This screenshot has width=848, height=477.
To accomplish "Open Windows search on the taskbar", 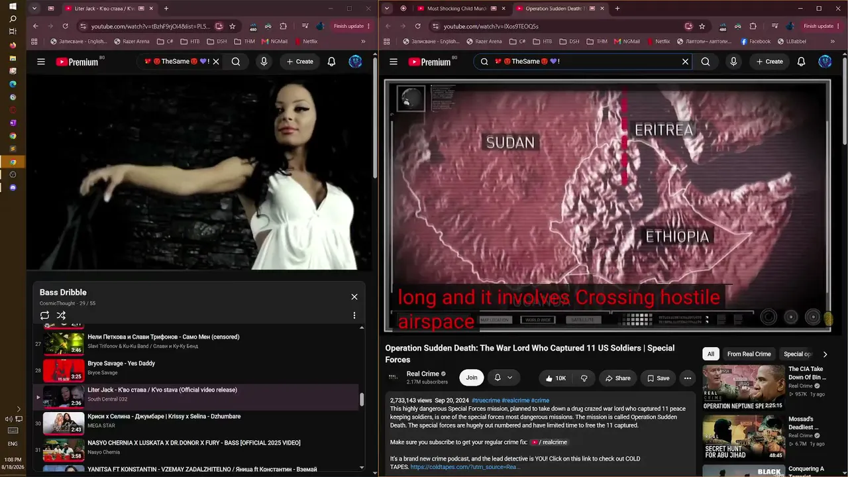I will pos(13,19).
